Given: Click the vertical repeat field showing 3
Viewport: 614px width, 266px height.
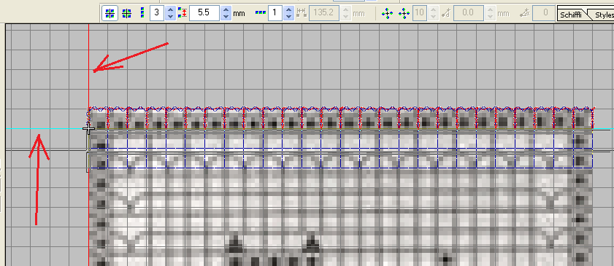Looking at the screenshot, I should tap(158, 13).
